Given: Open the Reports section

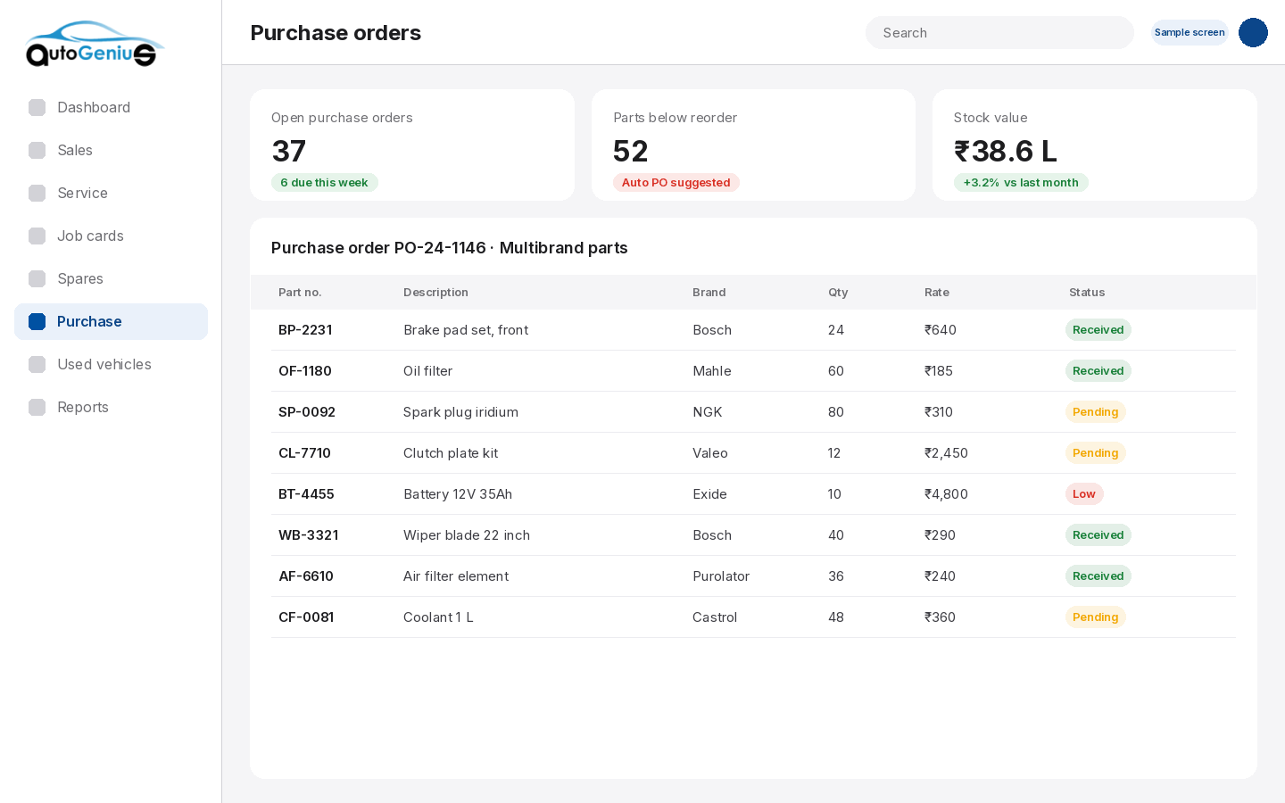Looking at the screenshot, I should [111, 407].
